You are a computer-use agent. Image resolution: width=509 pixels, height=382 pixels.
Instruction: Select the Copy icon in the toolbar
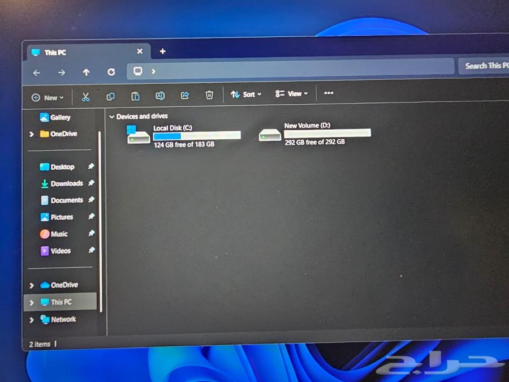pos(111,96)
